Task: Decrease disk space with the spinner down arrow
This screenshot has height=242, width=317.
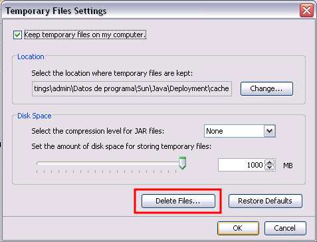Action: 269,168
